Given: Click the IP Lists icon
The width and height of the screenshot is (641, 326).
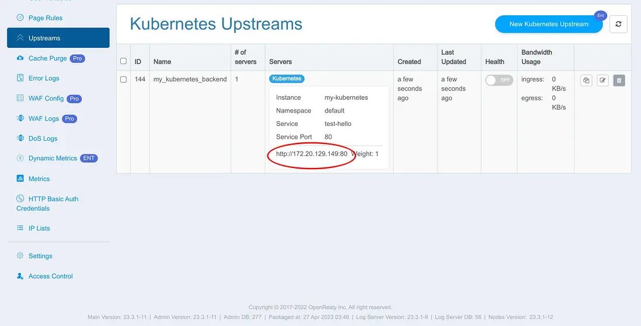Looking at the screenshot, I should [20, 228].
